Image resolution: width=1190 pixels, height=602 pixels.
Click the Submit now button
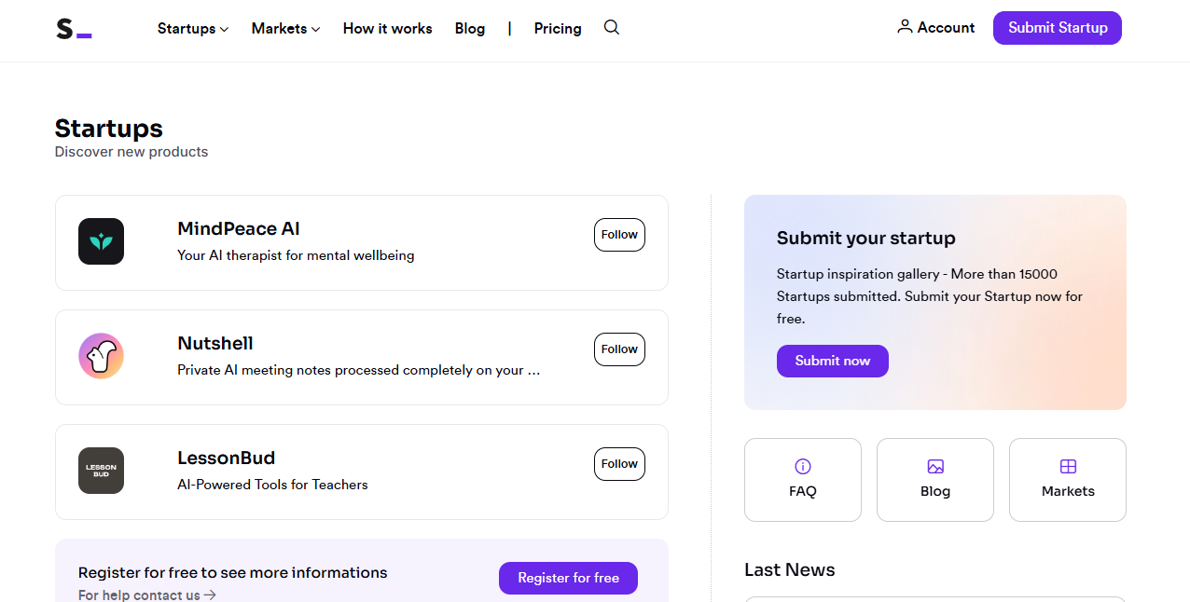(833, 361)
